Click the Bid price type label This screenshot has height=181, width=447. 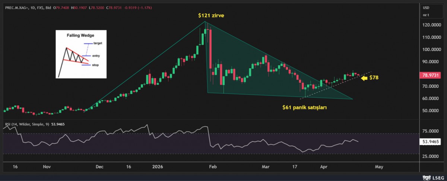point(48,7)
